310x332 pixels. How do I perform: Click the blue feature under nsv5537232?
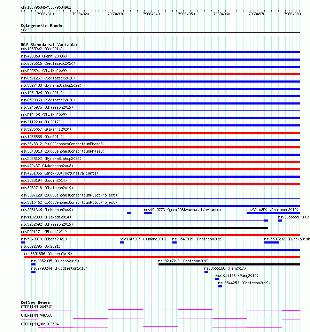pos(271,242)
